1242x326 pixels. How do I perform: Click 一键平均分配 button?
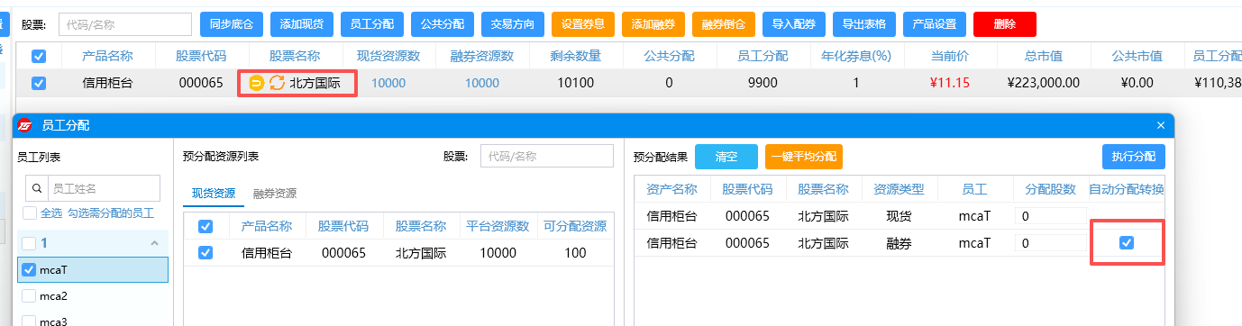click(x=804, y=157)
